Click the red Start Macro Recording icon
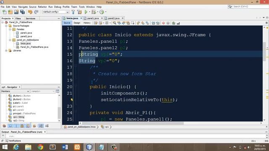This screenshot has width=269, height=151. (164, 23)
